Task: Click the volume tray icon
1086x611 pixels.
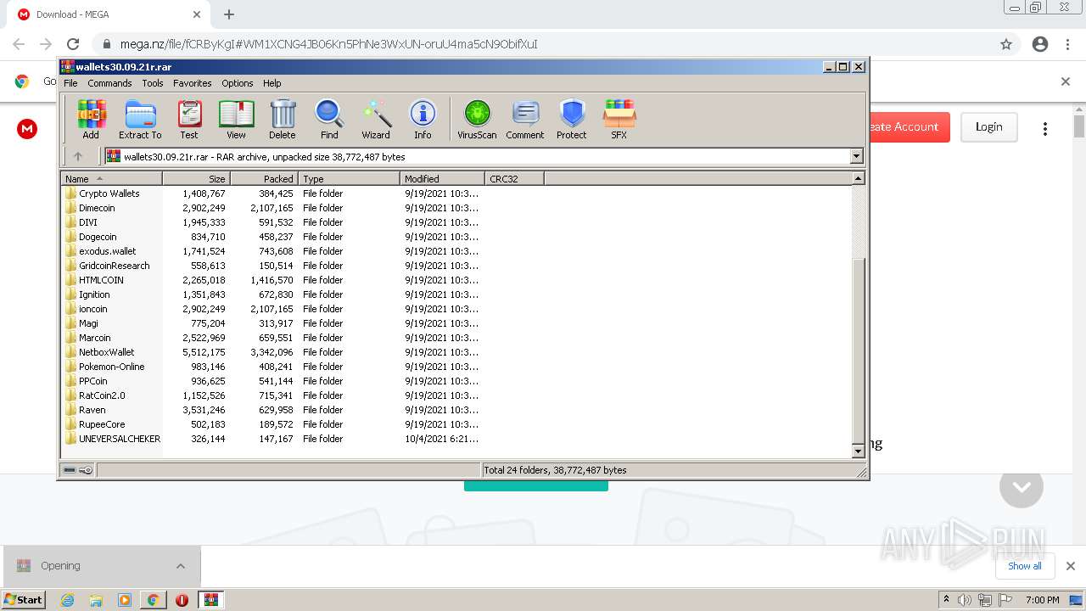Action: tap(965, 600)
